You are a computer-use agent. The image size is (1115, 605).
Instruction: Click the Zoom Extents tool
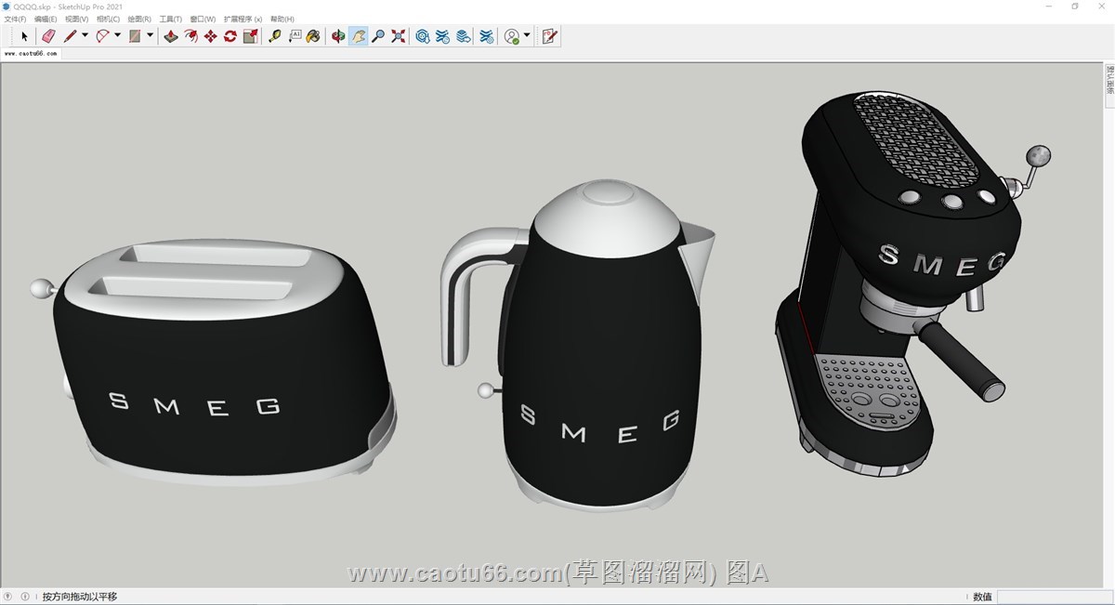[399, 36]
